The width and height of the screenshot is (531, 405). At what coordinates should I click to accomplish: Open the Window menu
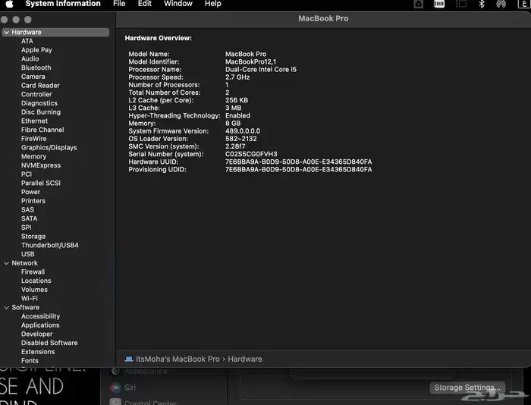[x=178, y=4]
